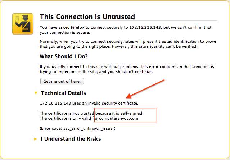Image resolution: width=230 pixels, height=160 pixels.
Task: Click the computersnyou.com domain name text
Action: [119, 118]
